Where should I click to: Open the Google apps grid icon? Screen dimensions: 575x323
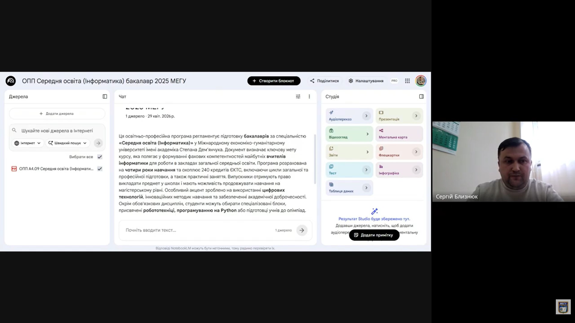(x=407, y=81)
